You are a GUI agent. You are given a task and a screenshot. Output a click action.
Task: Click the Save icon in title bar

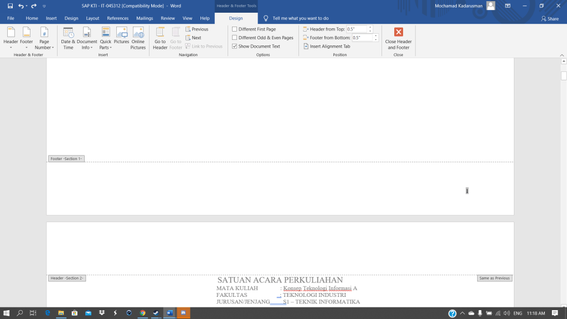click(x=10, y=6)
